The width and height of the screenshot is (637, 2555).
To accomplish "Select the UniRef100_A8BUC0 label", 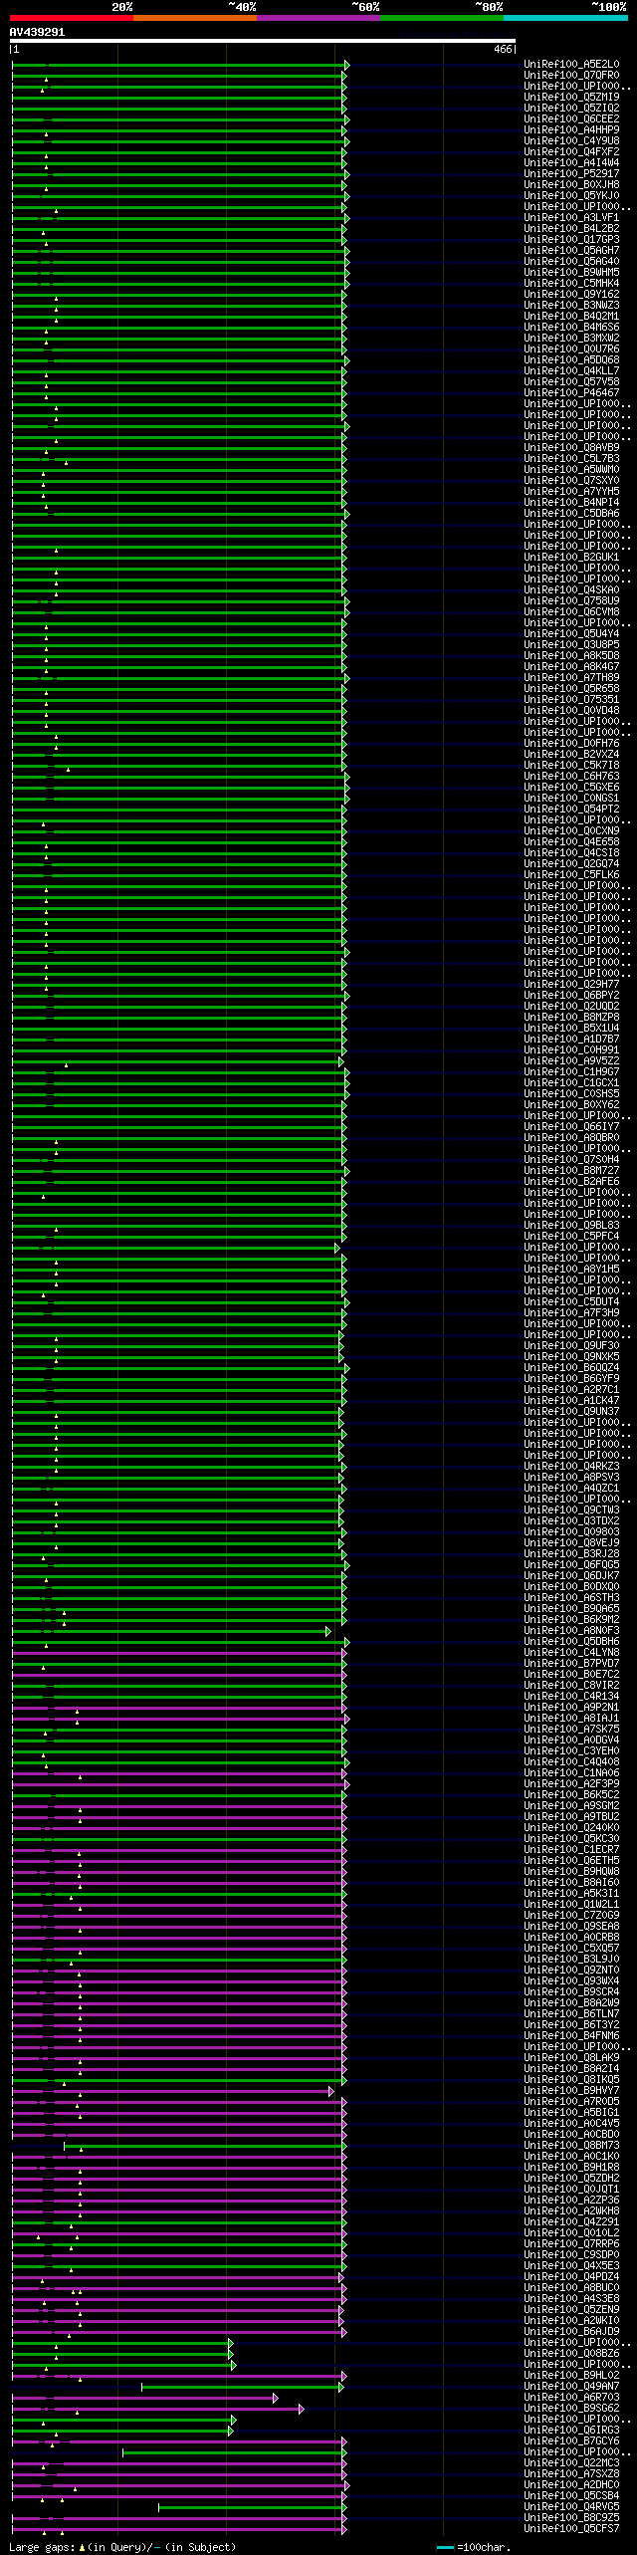I will coord(571,2288).
